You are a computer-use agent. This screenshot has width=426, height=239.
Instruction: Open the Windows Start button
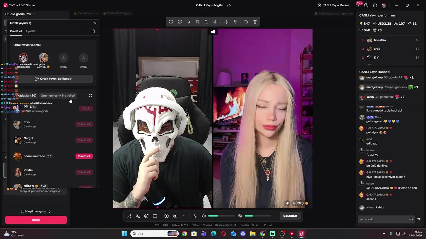click(125, 234)
